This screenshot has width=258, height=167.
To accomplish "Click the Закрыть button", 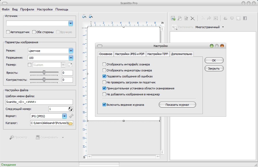I will click(214, 69).
